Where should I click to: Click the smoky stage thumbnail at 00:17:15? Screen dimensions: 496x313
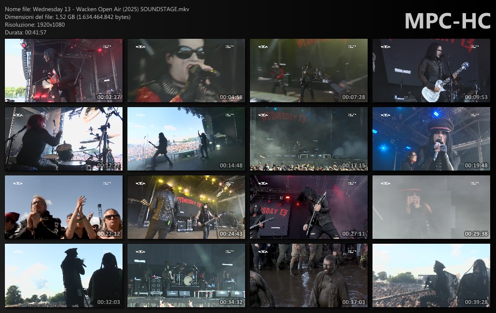pyautogui.click(x=309, y=139)
